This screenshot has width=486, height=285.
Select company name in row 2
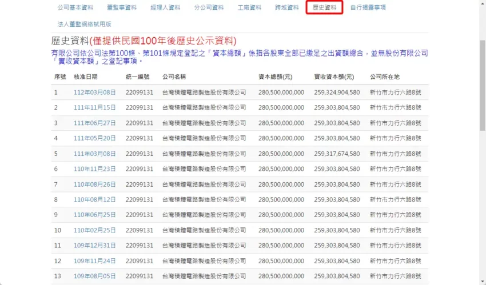[x=204, y=107]
